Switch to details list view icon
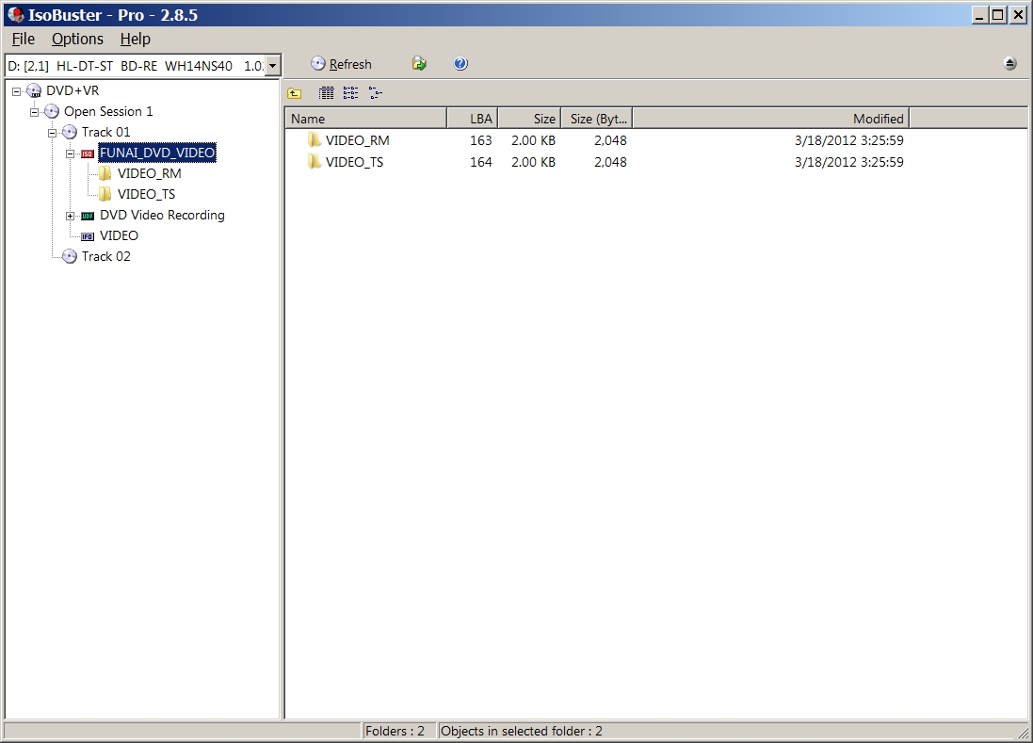This screenshot has height=743, width=1033. point(326,93)
